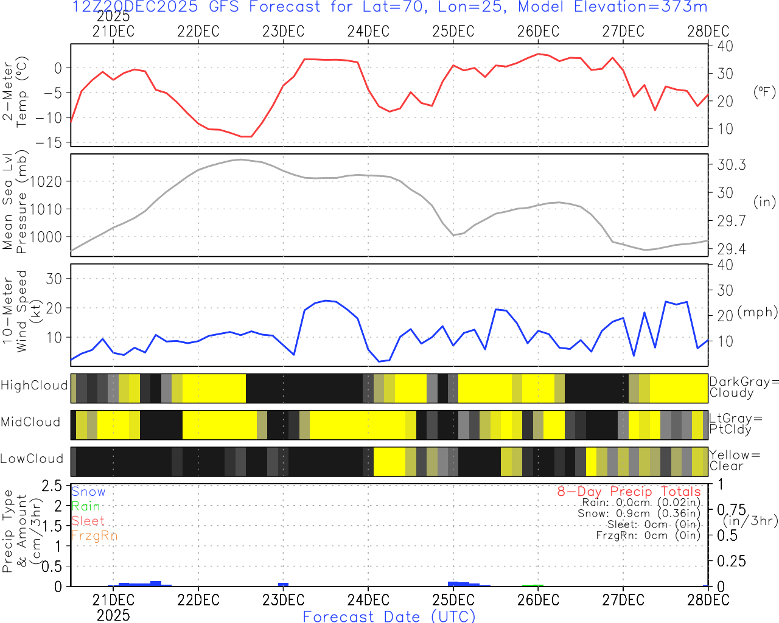The height and width of the screenshot is (623, 779).
Task: Pick the 26DEC date on the bottom axis
Action: tap(538, 600)
